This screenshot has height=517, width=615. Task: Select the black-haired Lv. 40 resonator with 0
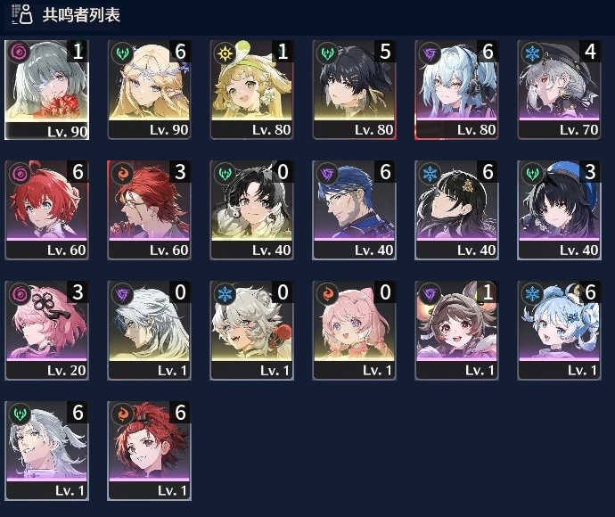click(x=252, y=210)
